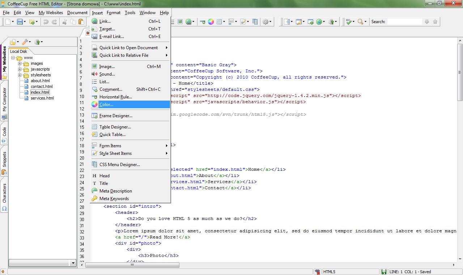Click the window with green arrow icon
Image resolution: width=463 pixels, height=275 pixels.
tap(311, 22)
